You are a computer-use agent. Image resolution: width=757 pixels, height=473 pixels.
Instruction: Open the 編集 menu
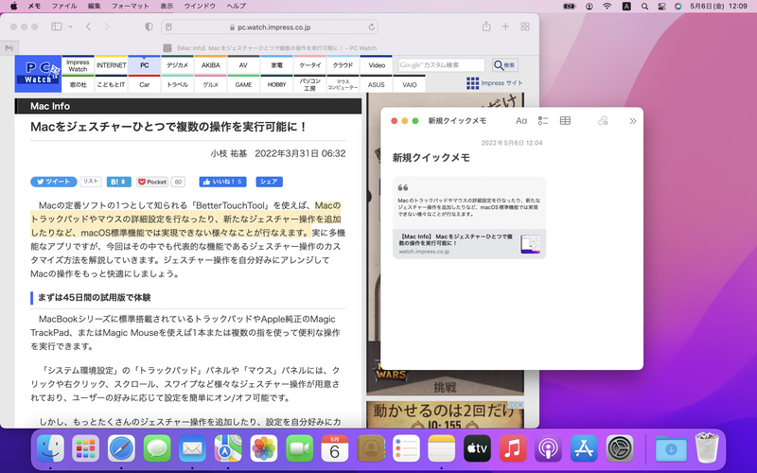click(x=94, y=6)
